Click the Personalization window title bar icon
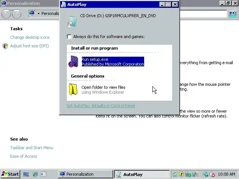 (4, 3)
